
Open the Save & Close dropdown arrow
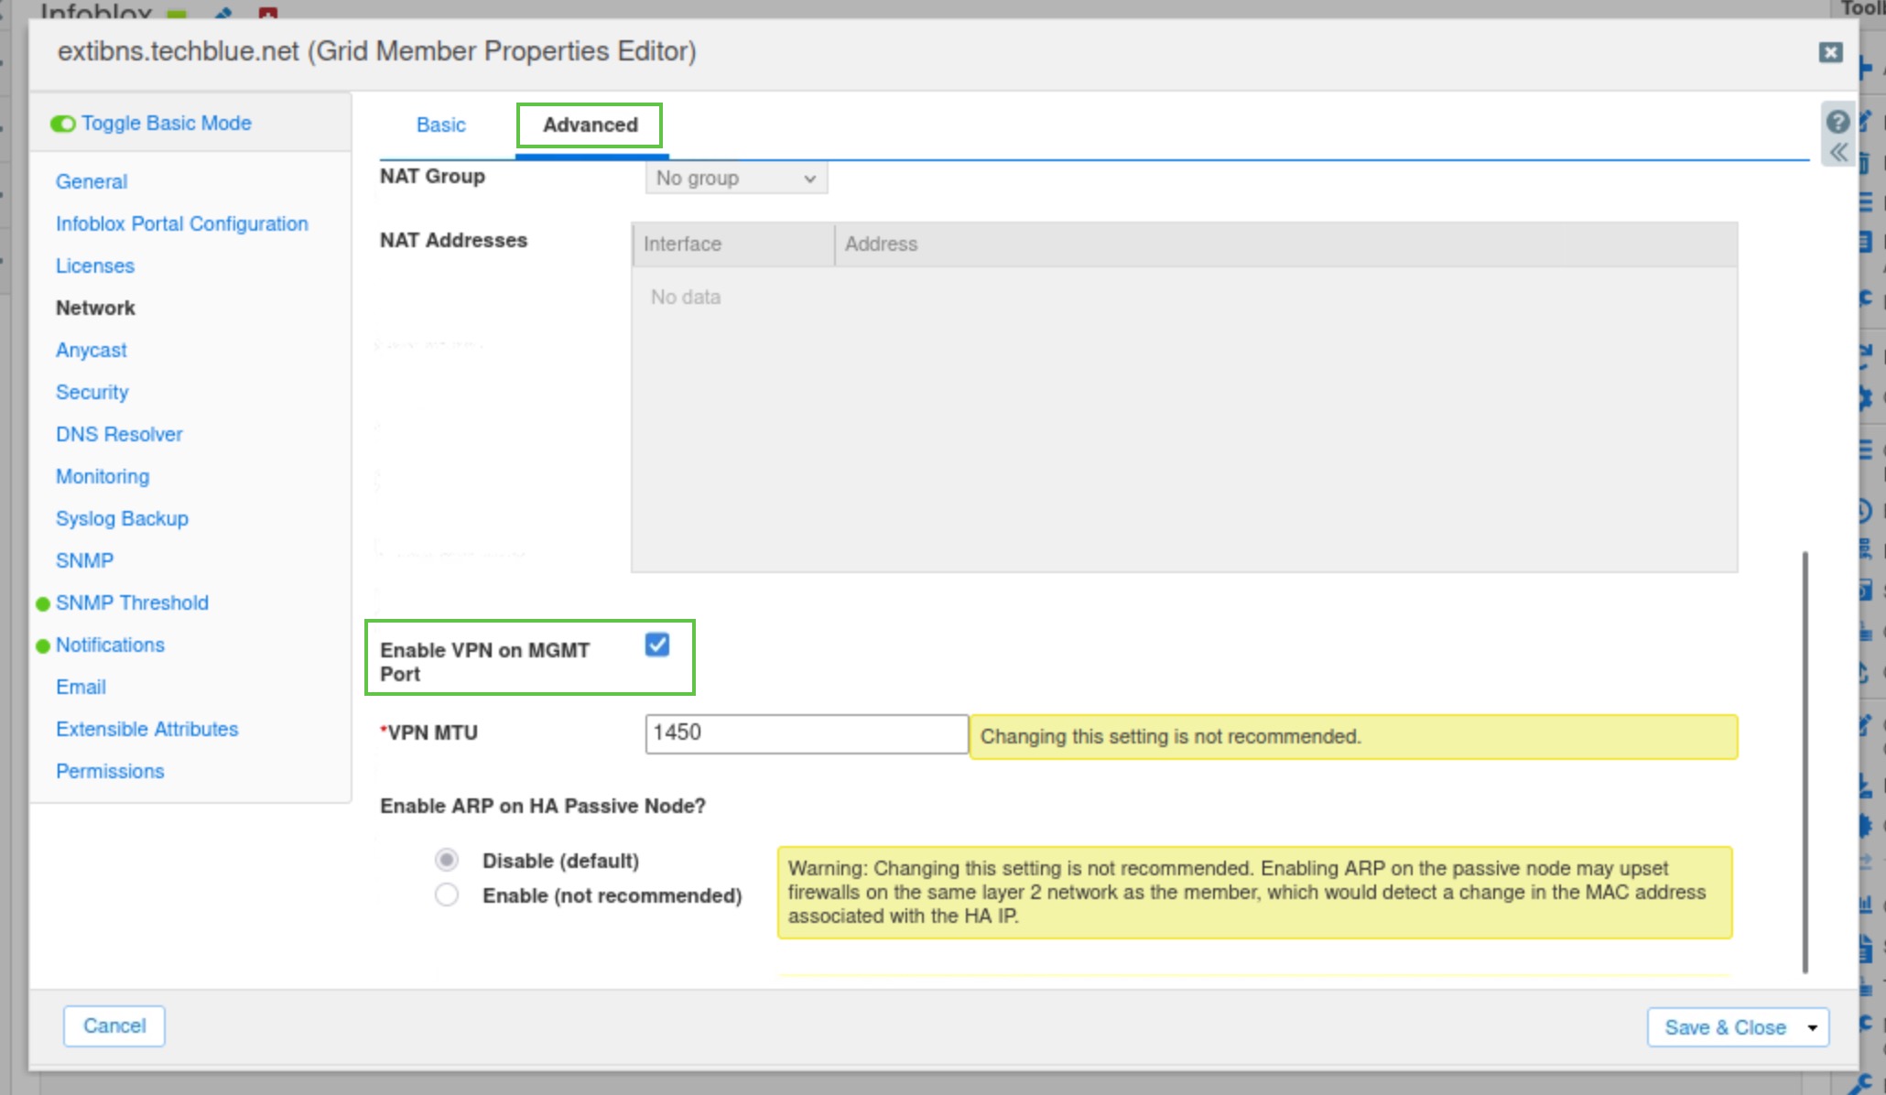tap(1812, 1027)
